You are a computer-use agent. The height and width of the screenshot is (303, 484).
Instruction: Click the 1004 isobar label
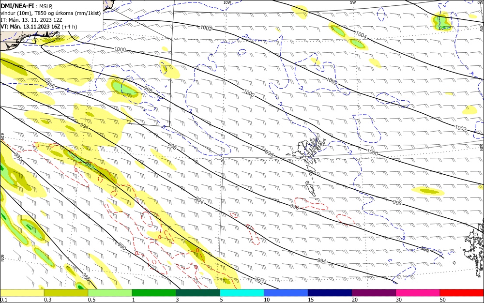click(x=361, y=35)
